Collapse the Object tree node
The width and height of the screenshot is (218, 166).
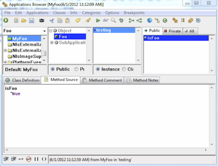pos(51,31)
